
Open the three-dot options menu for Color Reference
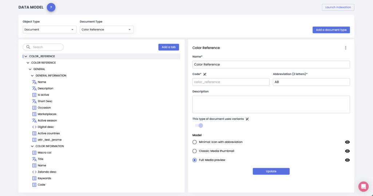[x=346, y=48]
